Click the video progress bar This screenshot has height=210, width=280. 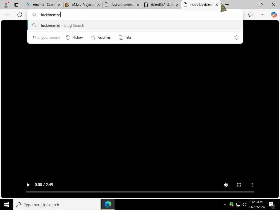click(140, 192)
